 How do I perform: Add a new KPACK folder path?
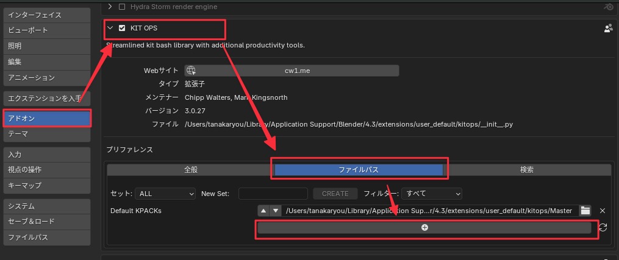425,227
